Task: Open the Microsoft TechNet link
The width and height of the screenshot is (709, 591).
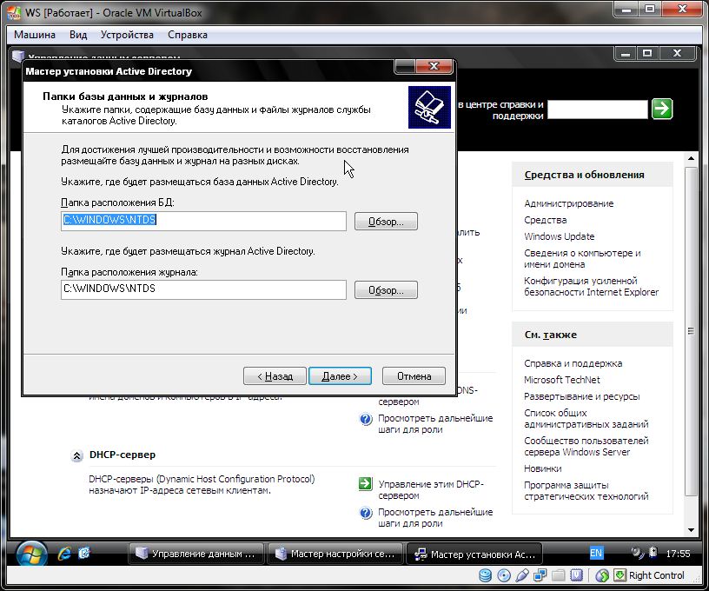Action: (x=562, y=380)
